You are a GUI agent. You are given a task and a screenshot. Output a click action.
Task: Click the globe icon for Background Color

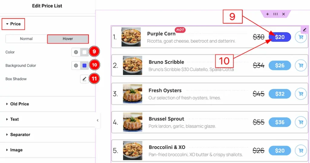[76, 65]
